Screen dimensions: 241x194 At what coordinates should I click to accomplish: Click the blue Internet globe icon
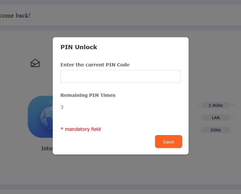click(41, 117)
